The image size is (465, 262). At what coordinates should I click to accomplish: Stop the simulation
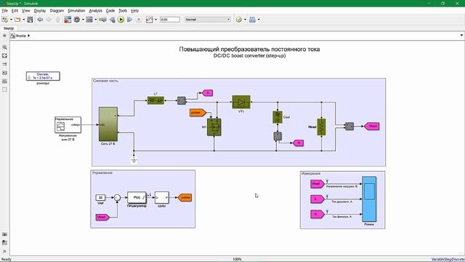click(x=139, y=20)
